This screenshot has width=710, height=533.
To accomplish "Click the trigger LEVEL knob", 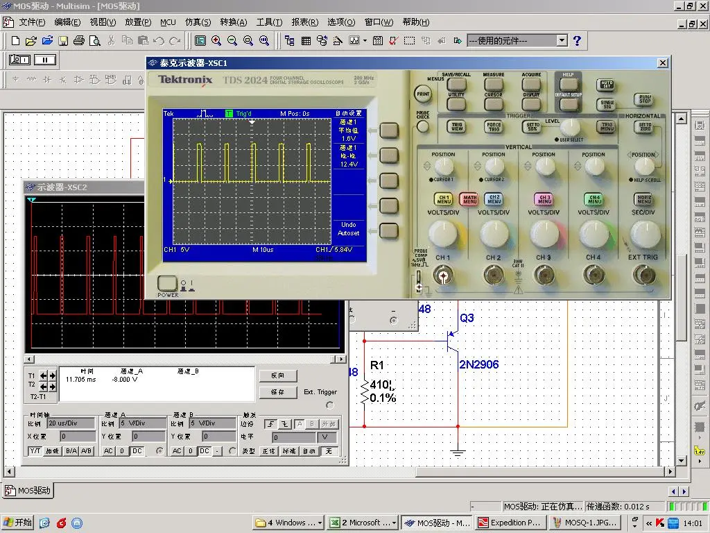I will tap(570, 128).
